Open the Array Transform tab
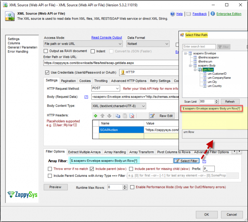 point(141,152)
